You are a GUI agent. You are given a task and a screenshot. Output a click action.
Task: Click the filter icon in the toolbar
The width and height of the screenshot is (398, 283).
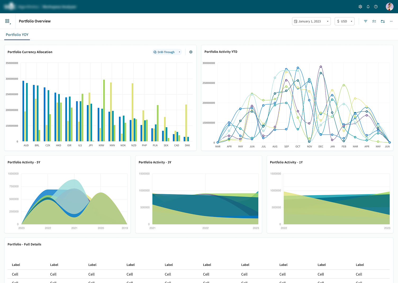point(365,21)
